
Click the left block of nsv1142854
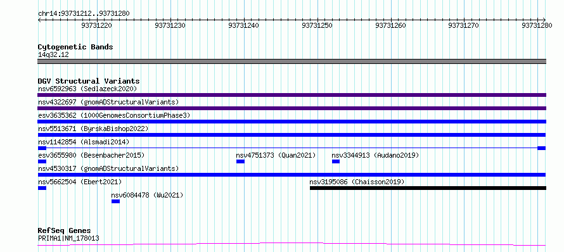(x=42, y=148)
